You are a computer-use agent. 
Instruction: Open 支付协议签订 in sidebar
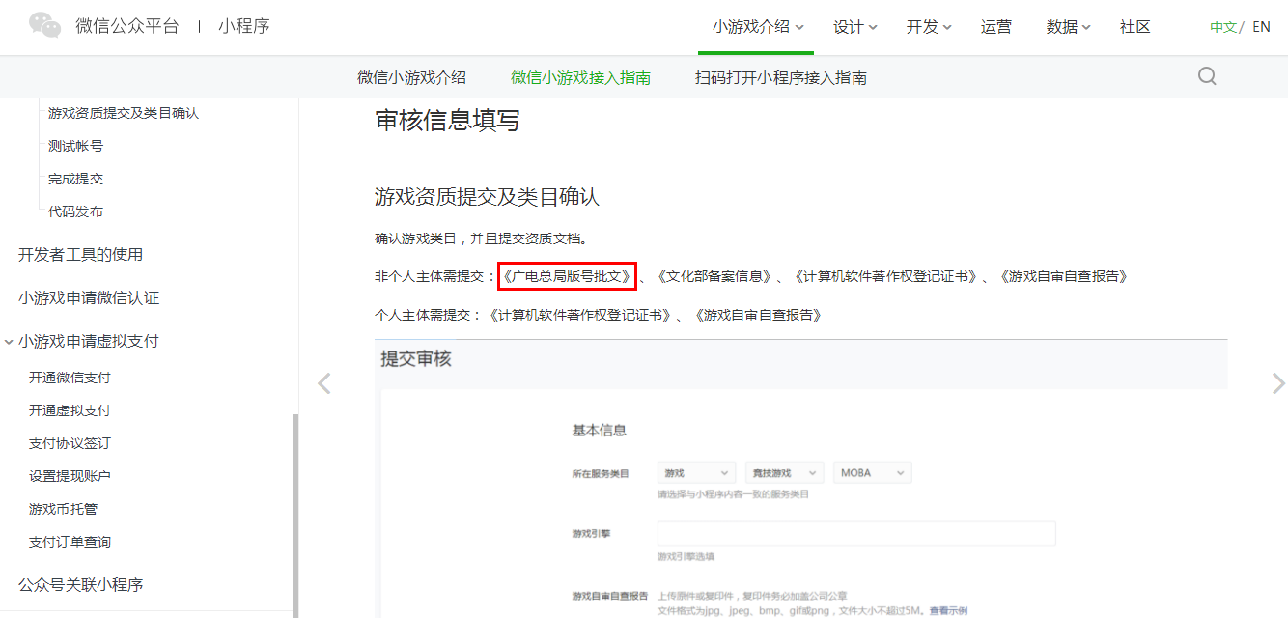coord(70,443)
